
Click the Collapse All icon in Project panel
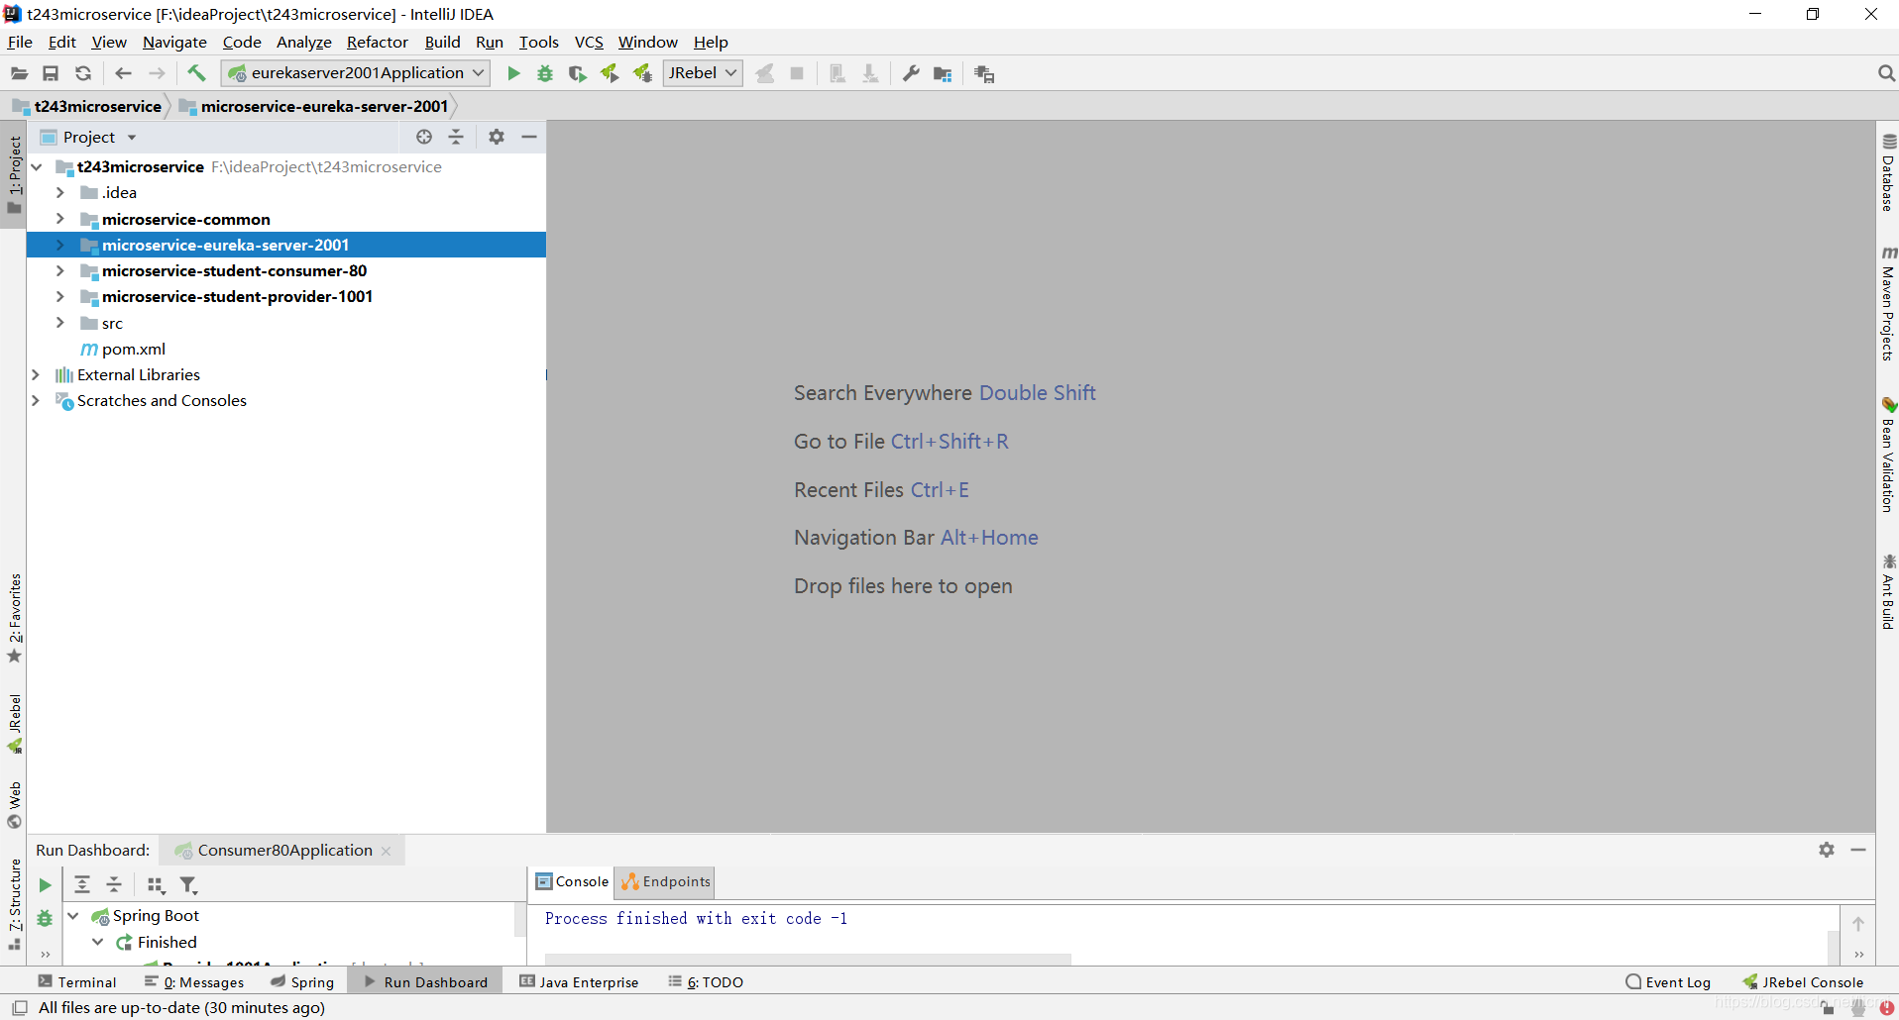click(x=456, y=137)
